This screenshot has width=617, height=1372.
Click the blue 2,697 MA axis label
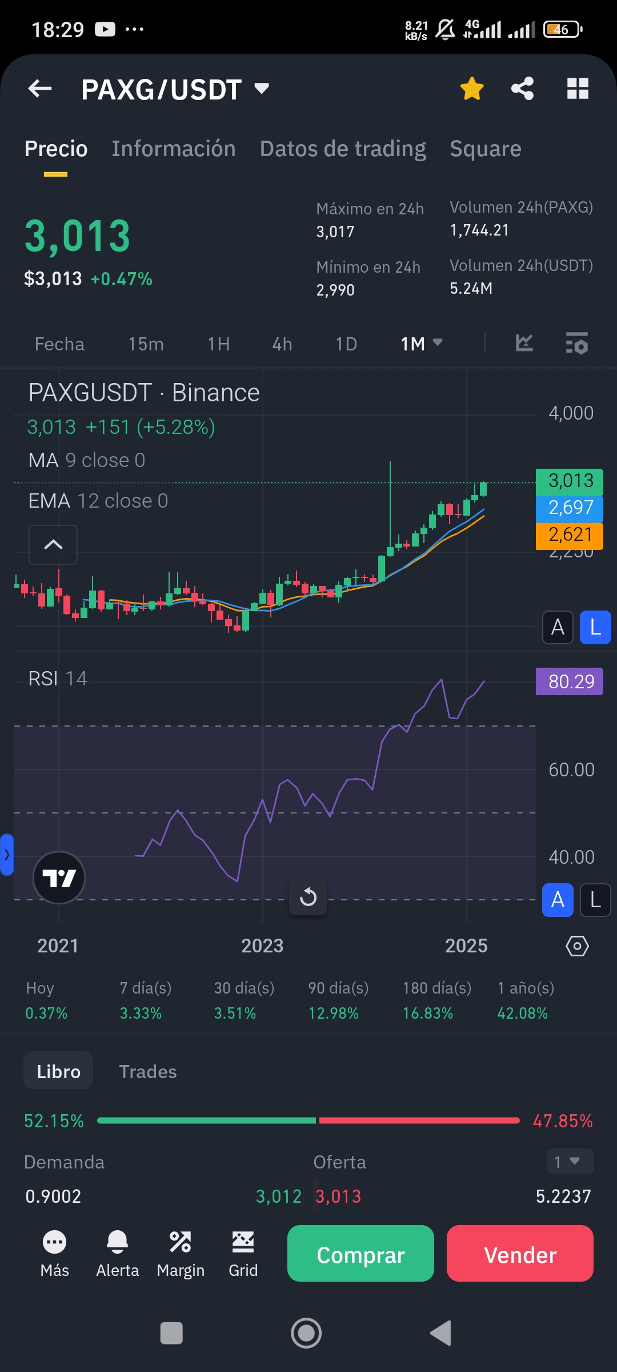(x=570, y=508)
